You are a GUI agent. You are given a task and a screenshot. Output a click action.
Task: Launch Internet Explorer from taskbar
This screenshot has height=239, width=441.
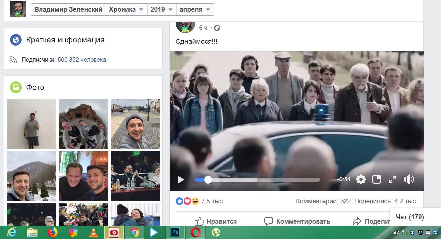12,233
